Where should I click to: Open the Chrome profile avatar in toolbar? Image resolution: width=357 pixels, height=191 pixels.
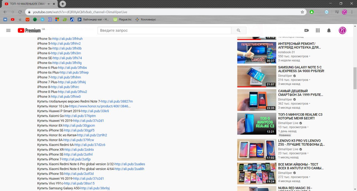pos(344,12)
